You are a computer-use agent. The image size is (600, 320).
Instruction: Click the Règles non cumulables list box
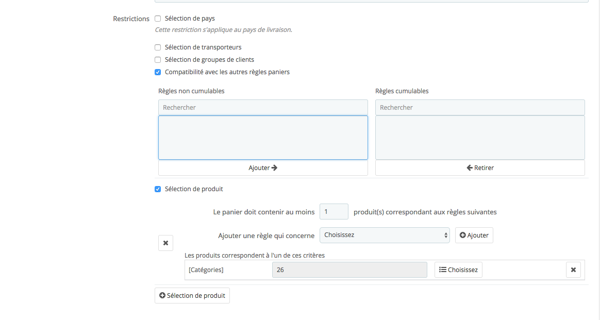[263, 138]
